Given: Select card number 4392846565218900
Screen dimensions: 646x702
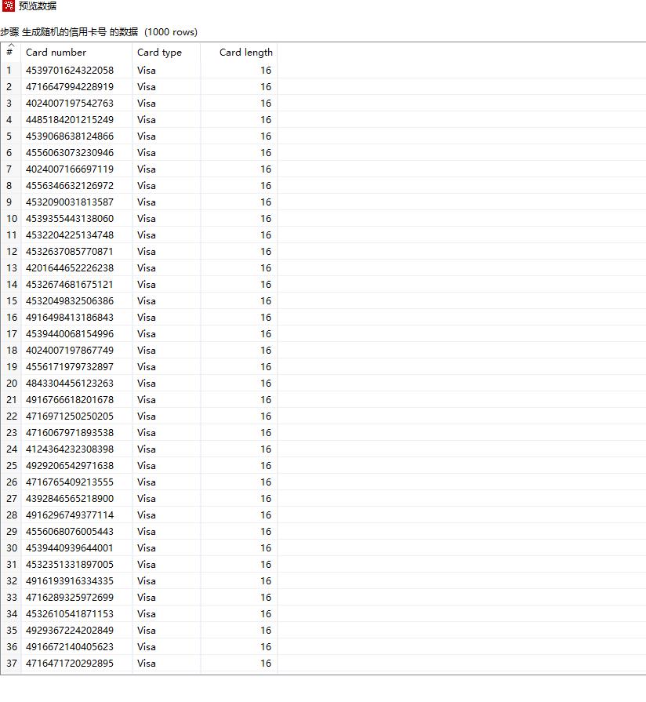Looking at the screenshot, I should [x=70, y=499].
